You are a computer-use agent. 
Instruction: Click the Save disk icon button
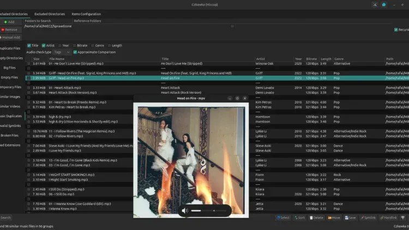(x=351, y=217)
